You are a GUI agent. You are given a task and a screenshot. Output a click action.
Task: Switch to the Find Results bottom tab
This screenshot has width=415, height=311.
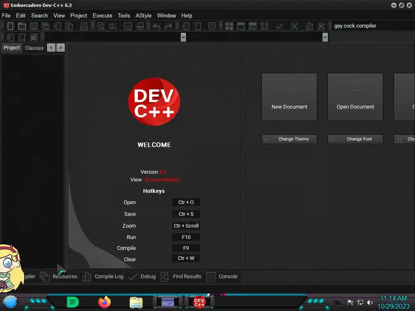tap(181, 276)
